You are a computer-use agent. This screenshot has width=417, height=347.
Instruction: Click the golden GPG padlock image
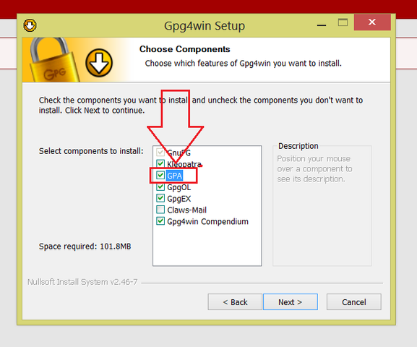click(x=52, y=59)
